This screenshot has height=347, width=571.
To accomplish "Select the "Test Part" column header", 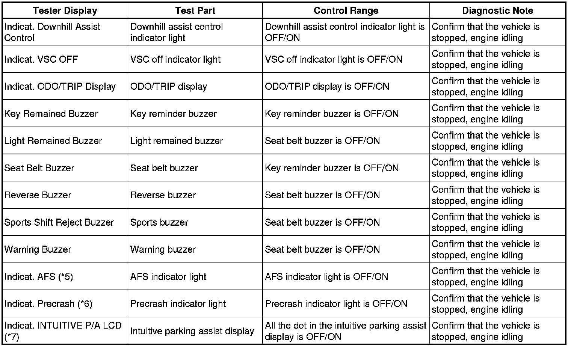I will tap(195, 11).
